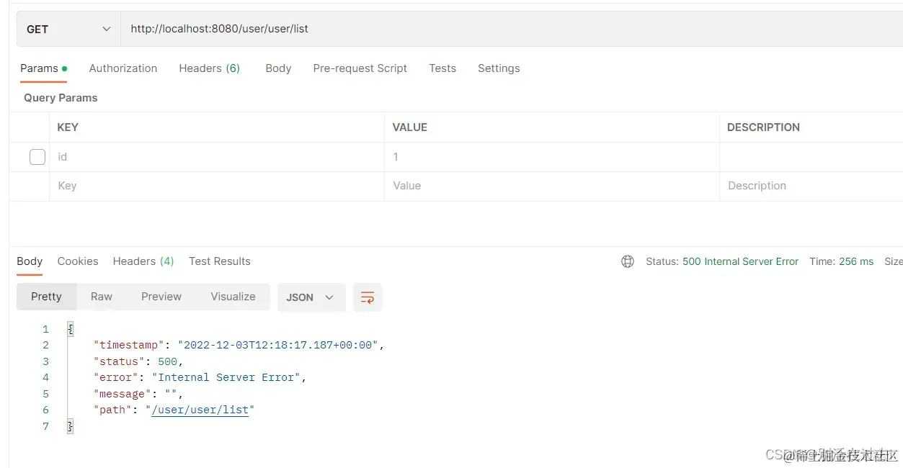Open the request Settings tab

[499, 68]
